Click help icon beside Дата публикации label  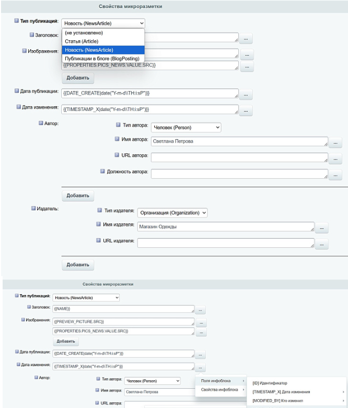point(17,91)
